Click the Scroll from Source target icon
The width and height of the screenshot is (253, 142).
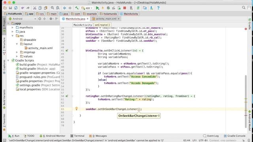click(x=40, y=19)
